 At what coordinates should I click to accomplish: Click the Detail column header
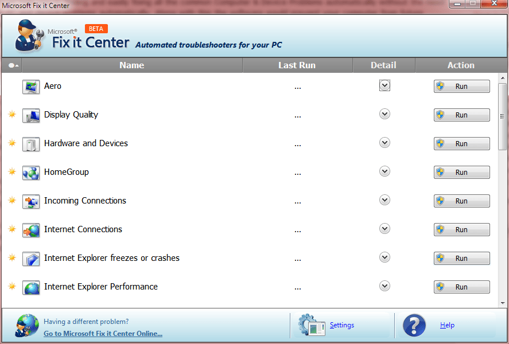(x=384, y=65)
